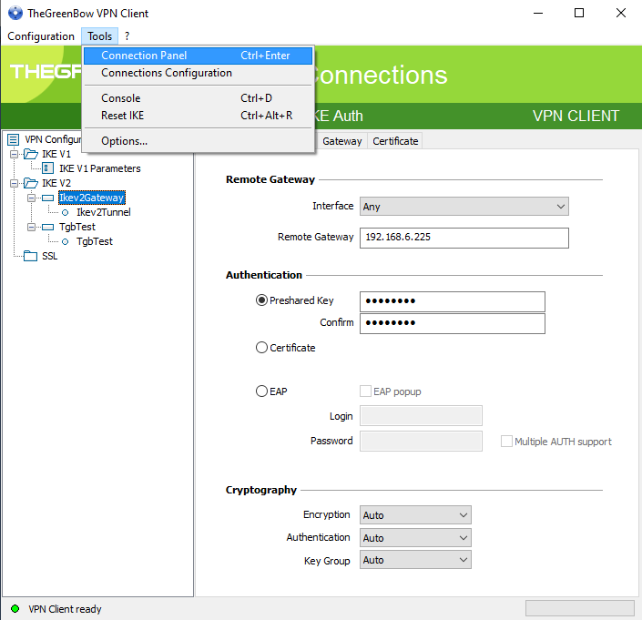
Task: Click the IKE V2 folder icon
Action: coord(31,183)
